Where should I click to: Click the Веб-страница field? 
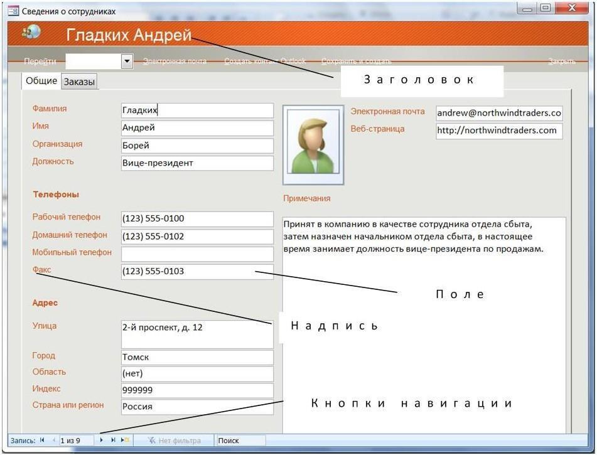499,131
